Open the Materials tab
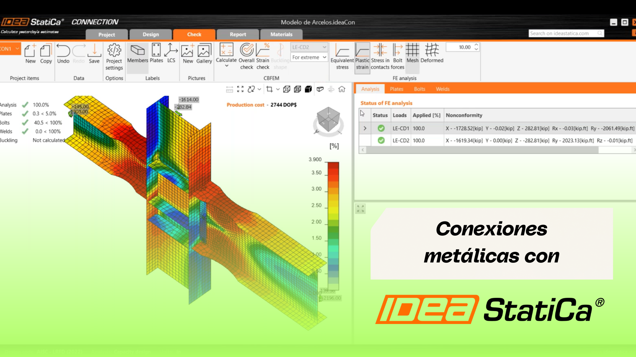636x357 pixels. [281, 34]
